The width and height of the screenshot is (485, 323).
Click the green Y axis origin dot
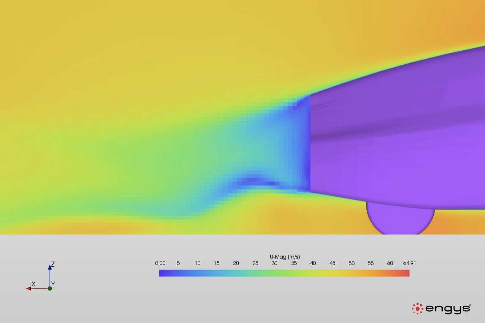point(50,288)
